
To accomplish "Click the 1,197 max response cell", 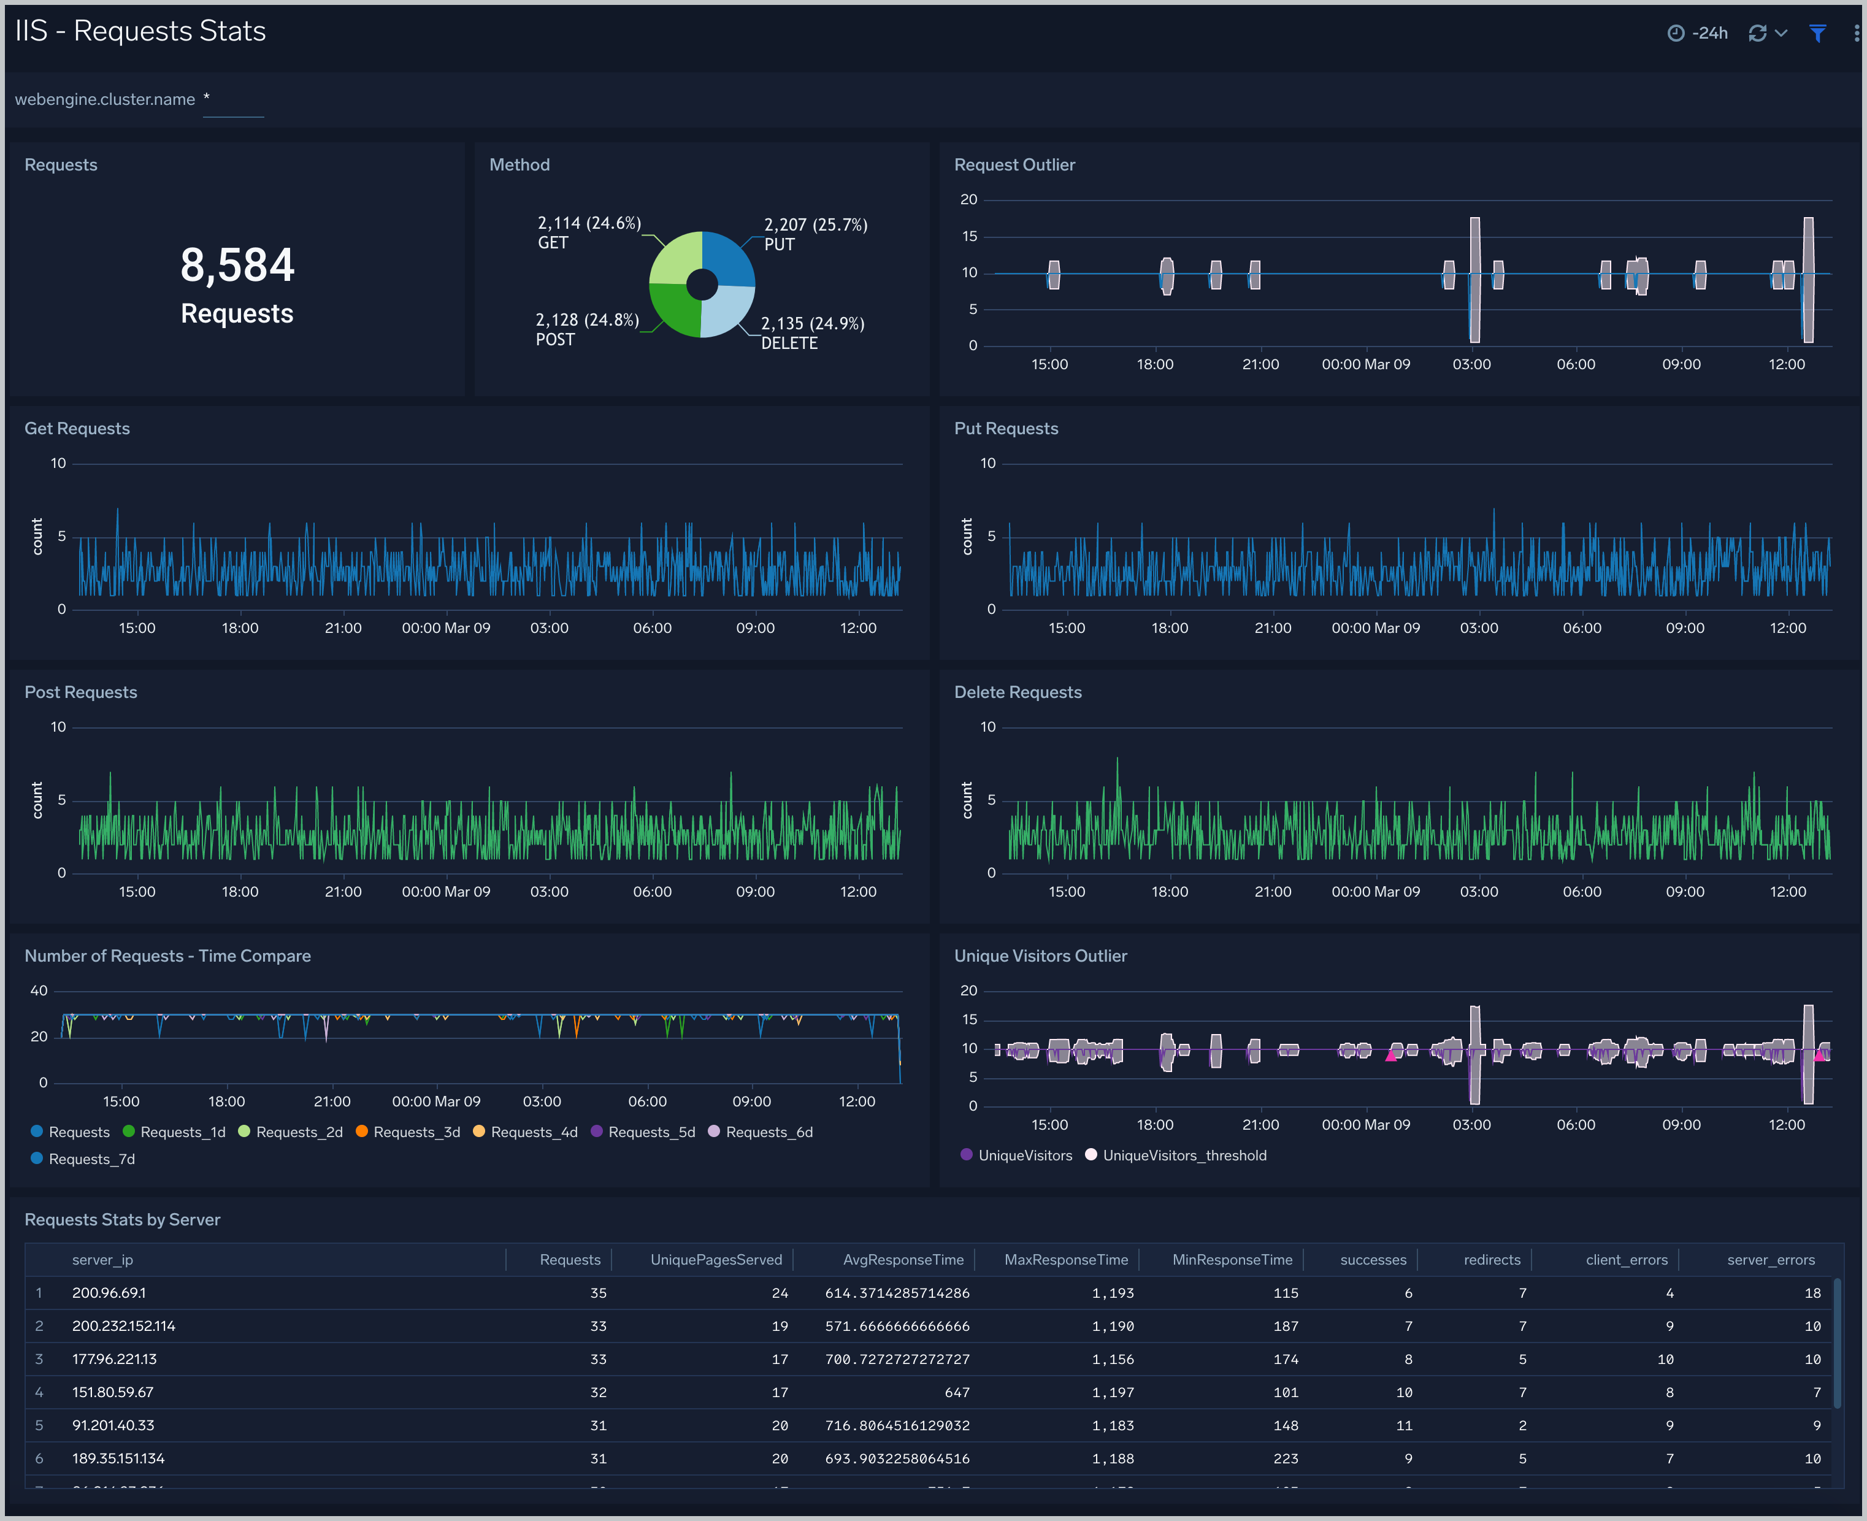I will point(1113,1392).
